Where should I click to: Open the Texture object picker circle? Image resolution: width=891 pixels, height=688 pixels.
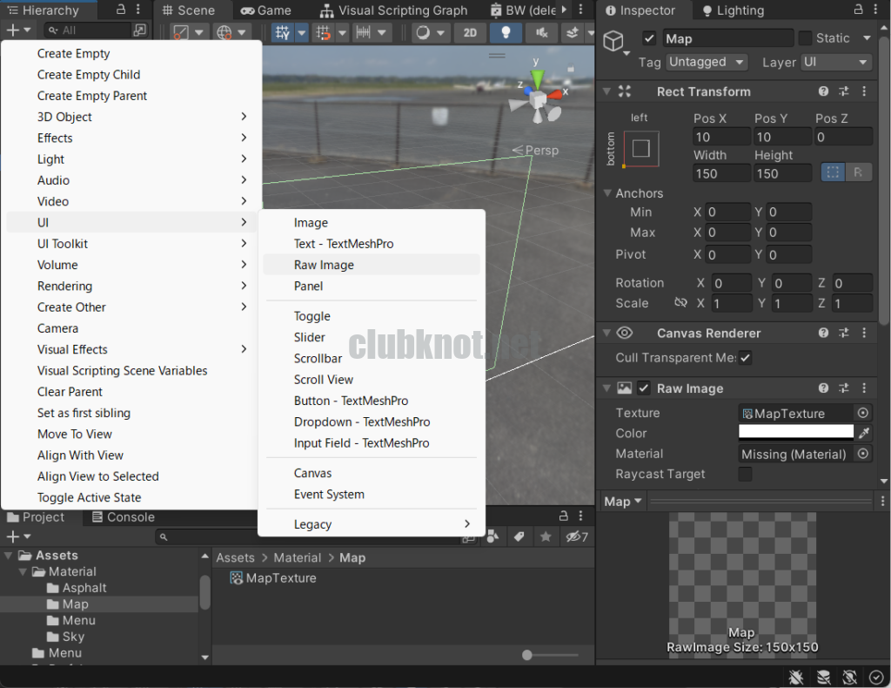coord(863,413)
